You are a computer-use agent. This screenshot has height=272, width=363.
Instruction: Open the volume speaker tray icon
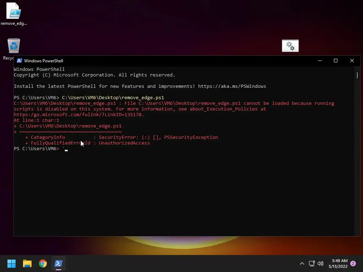click(x=320, y=263)
